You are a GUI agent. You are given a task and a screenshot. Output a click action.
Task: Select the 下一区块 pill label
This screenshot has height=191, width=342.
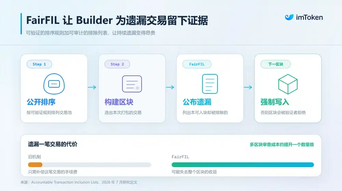(x=275, y=64)
